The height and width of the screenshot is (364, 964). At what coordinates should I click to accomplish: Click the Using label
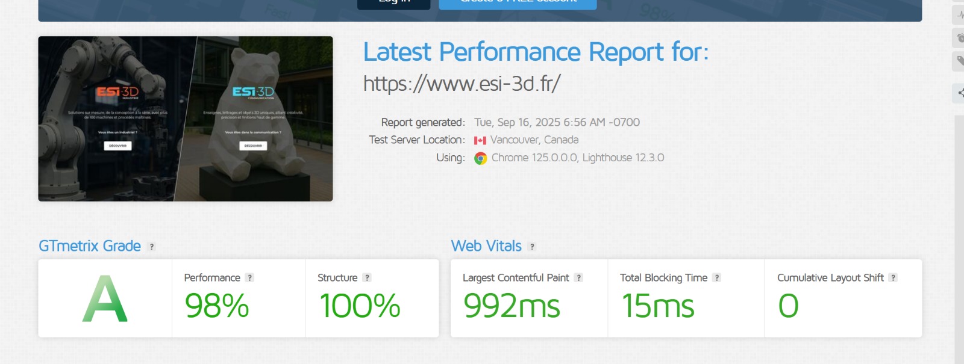(451, 158)
